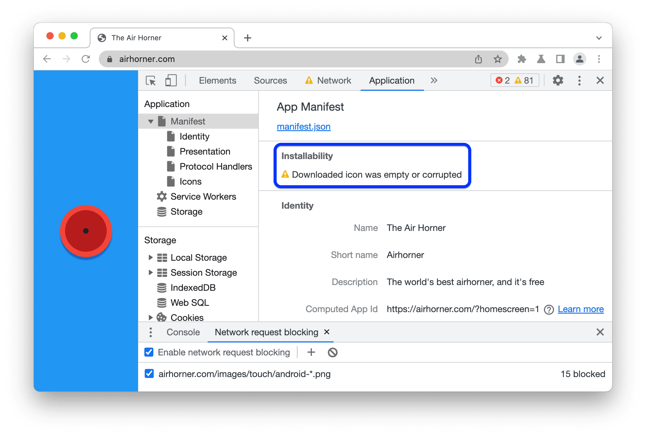646x436 pixels.
Task: Click the Application panel icon
Action: point(390,80)
